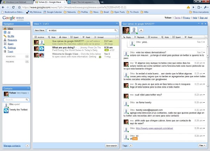Open browser wrench settings menu
The width and height of the screenshot is (210, 151).
[206, 7]
